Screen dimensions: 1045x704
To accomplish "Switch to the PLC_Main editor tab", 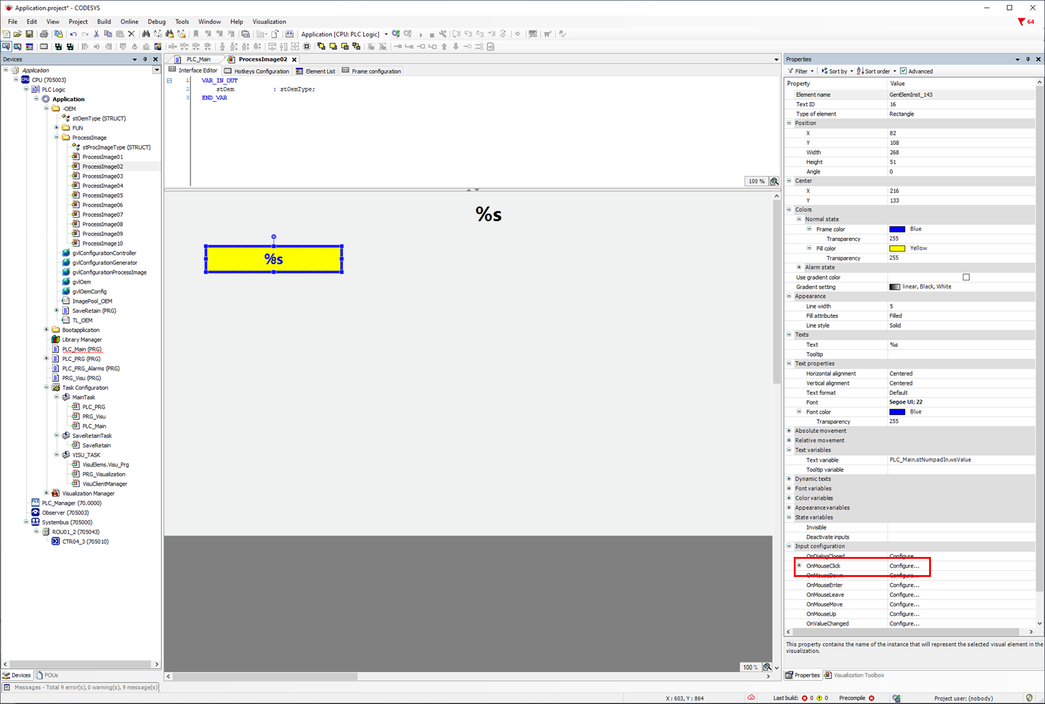I will [199, 59].
